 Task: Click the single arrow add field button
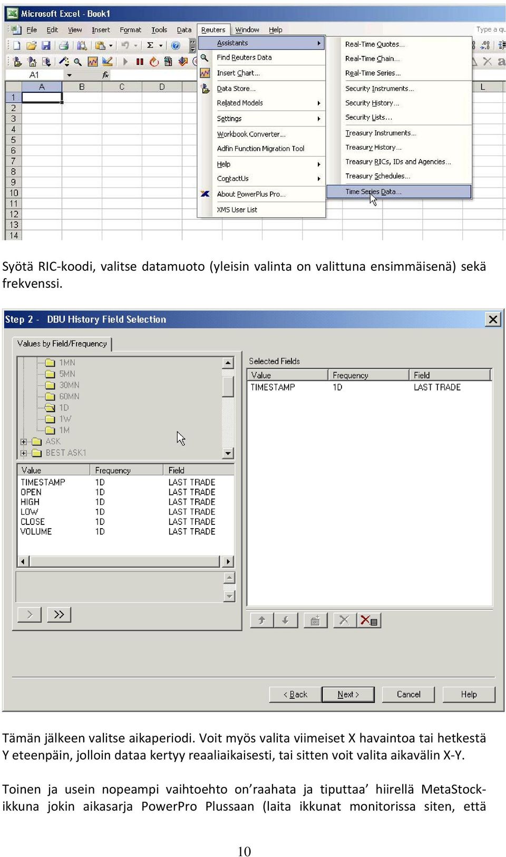30,615
